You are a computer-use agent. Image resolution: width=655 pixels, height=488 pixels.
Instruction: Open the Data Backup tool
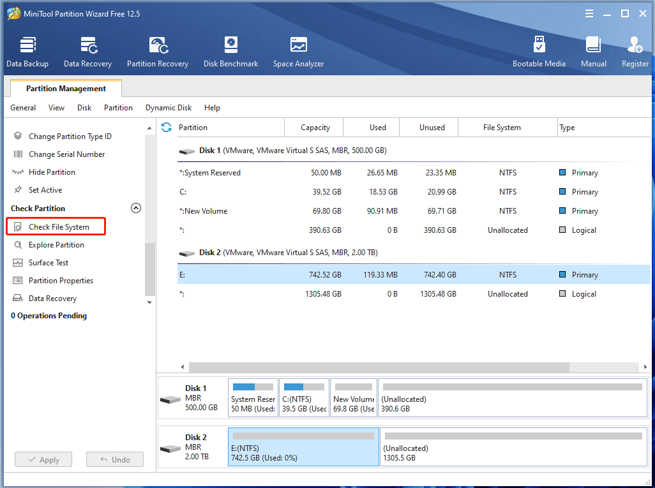(x=27, y=52)
